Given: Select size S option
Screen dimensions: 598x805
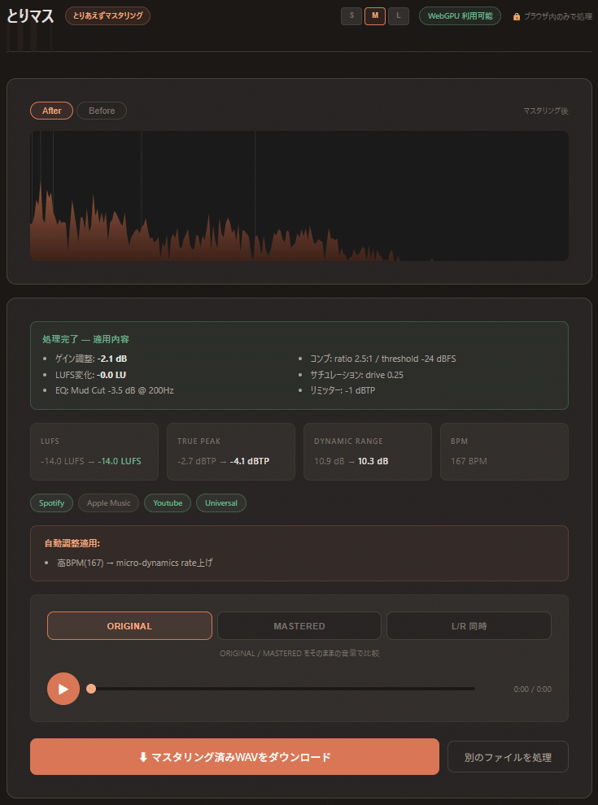Looking at the screenshot, I should [x=351, y=16].
